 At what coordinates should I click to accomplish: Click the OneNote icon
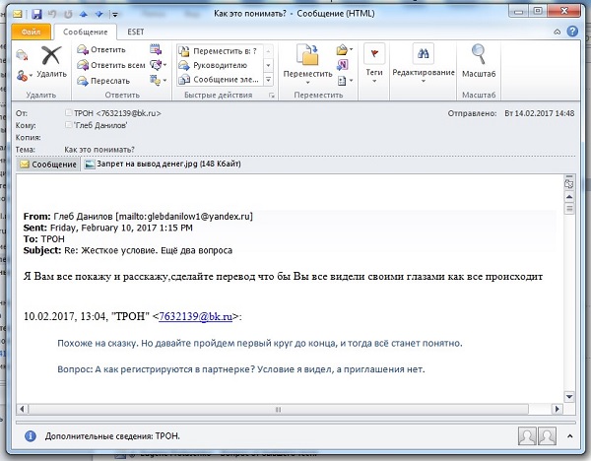tap(342, 65)
